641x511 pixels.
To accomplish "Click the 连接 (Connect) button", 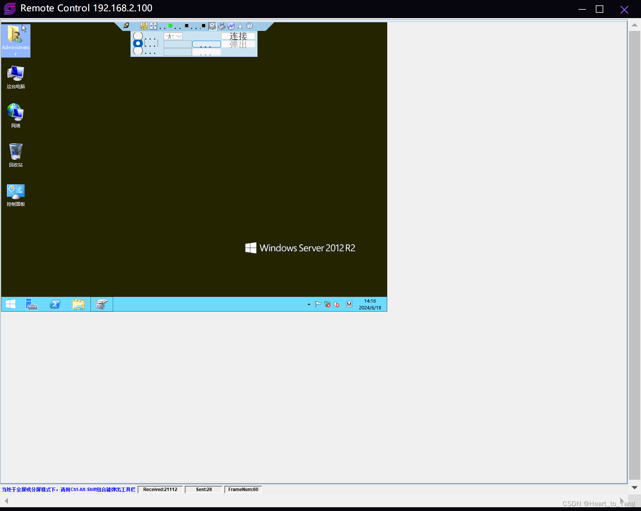I will (238, 36).
